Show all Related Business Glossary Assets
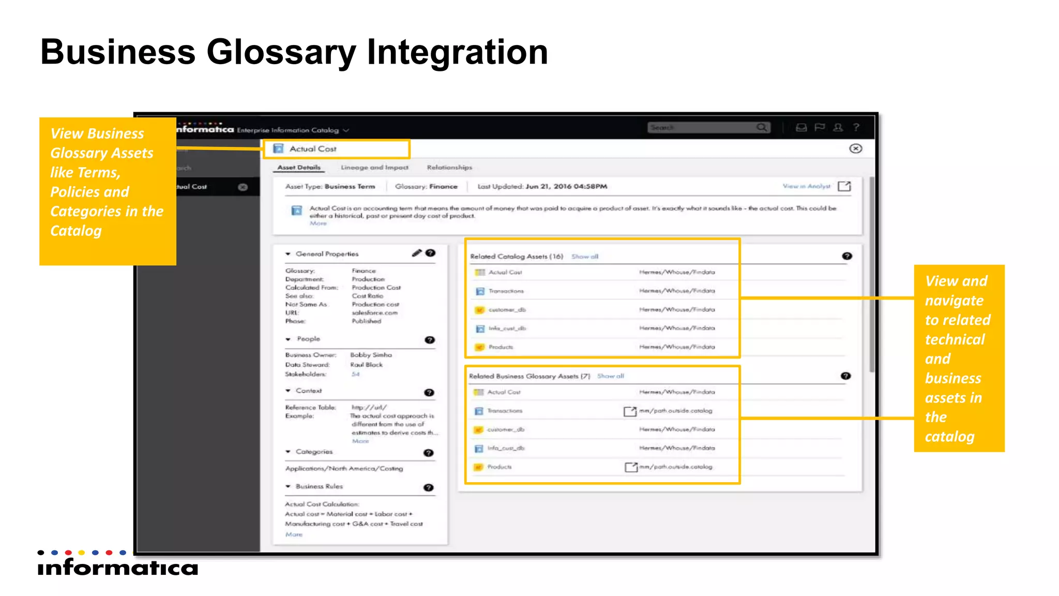1059x596 pixels. (611, 376)
